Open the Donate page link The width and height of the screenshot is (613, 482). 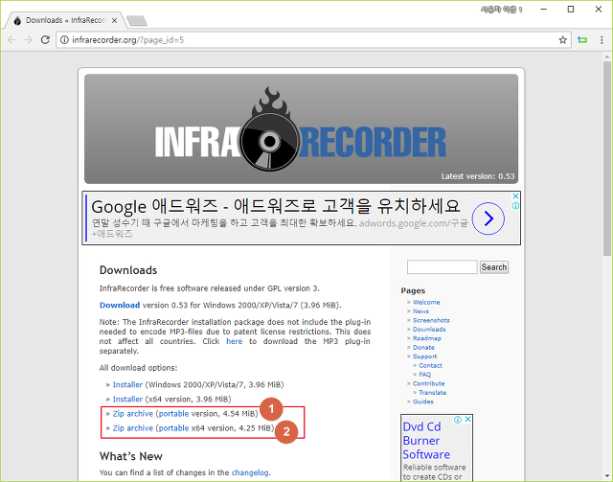pos(423,348)
